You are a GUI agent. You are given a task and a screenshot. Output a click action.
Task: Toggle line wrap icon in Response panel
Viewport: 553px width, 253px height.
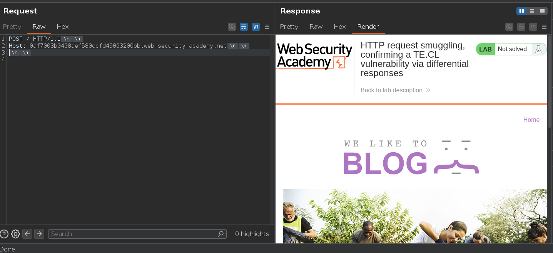pos(521,27)
